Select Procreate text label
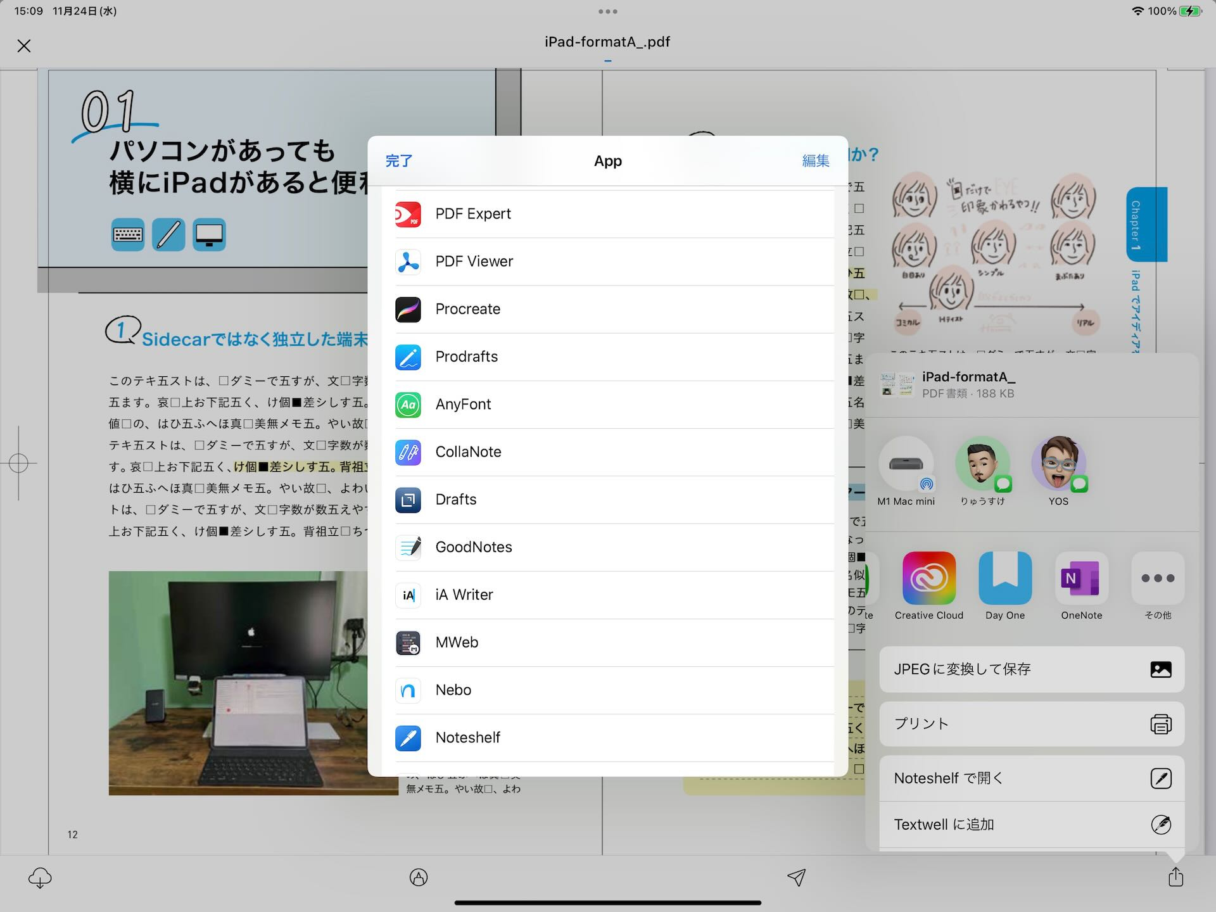 click(468, 309)
